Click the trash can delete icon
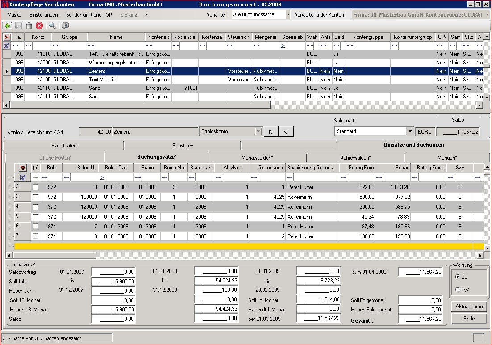The width and height of the screenshot is (492, 345). click(x=29, y=26)
